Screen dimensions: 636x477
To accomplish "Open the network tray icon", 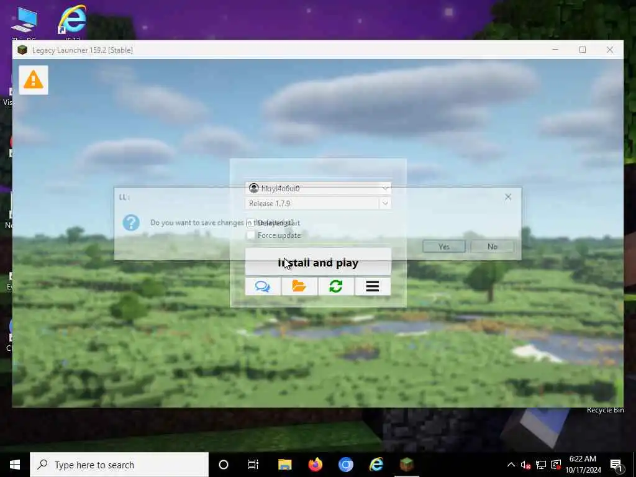I will pyautogui.click(x=541, y=465).
